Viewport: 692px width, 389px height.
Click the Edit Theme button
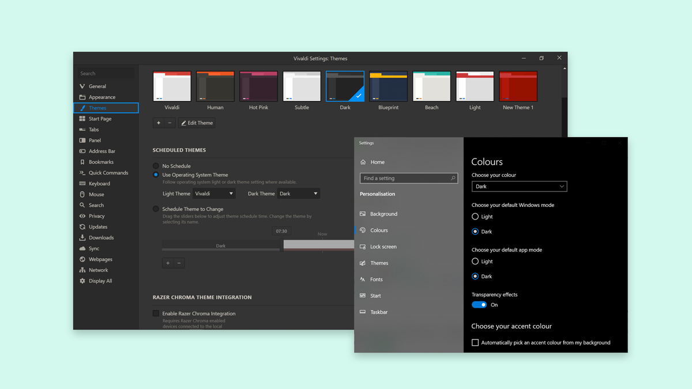pos(197,123)
